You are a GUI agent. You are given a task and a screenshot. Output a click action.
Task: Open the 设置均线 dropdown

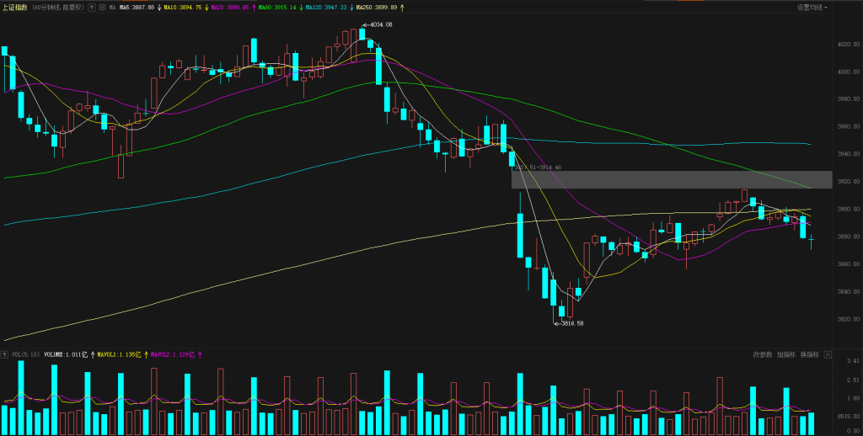point(812,8)
